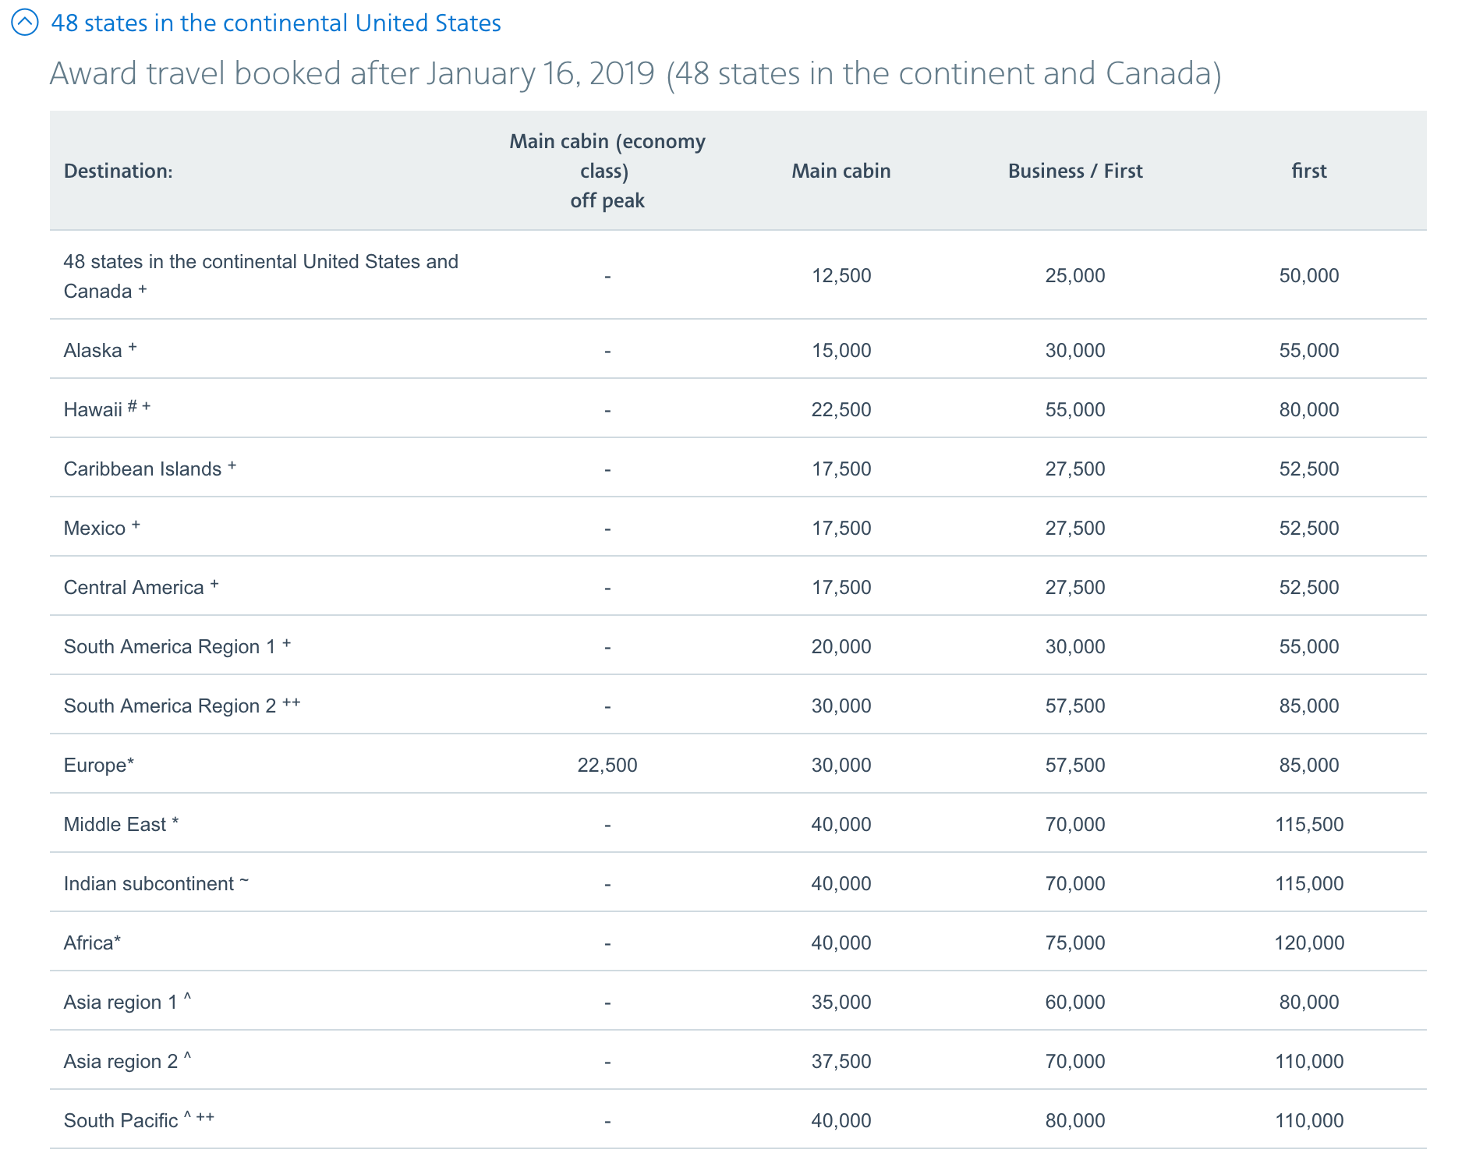
Task: Select Europe off-peak value 22,500
Action: point(607,765)
